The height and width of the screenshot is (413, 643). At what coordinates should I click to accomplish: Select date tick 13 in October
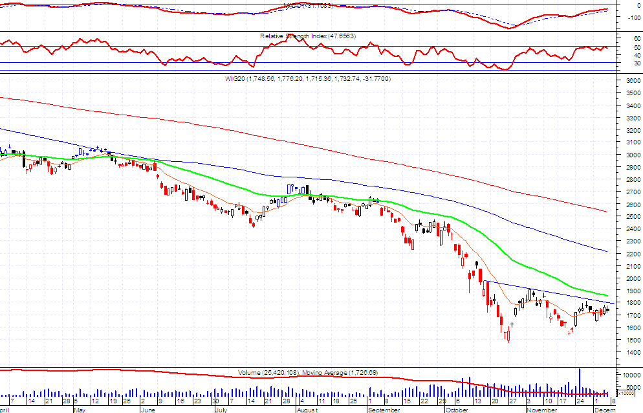pos(478,401)
